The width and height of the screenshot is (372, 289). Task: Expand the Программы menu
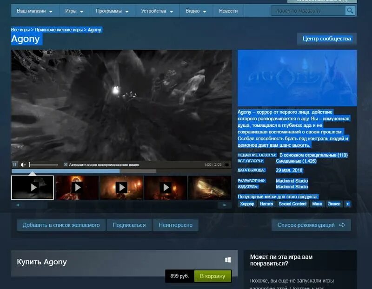click(112, 11)
